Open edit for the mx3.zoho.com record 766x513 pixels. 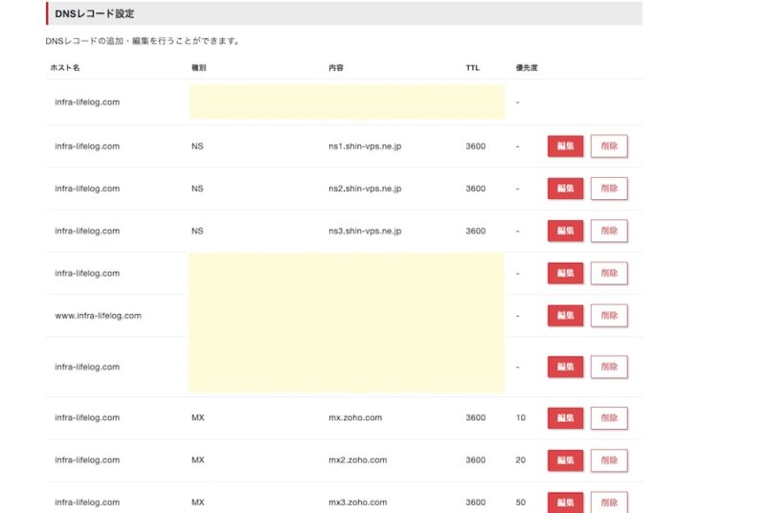coord(565,502)
